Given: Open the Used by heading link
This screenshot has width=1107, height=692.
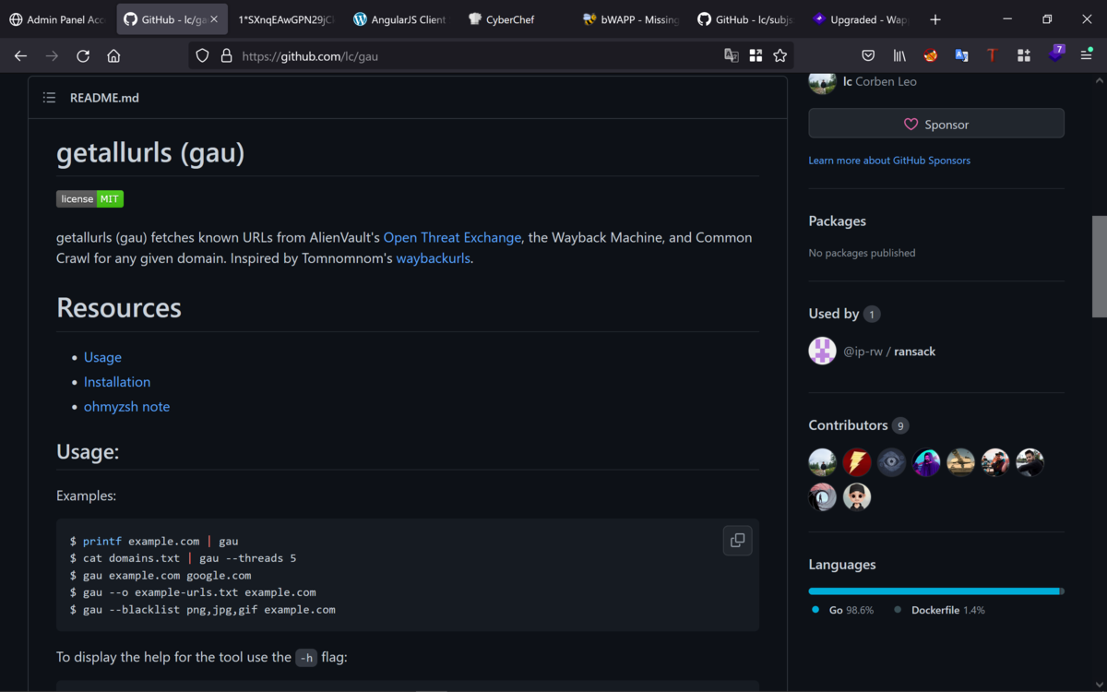Looking at the screenshot, I should (x=844, y=314).
